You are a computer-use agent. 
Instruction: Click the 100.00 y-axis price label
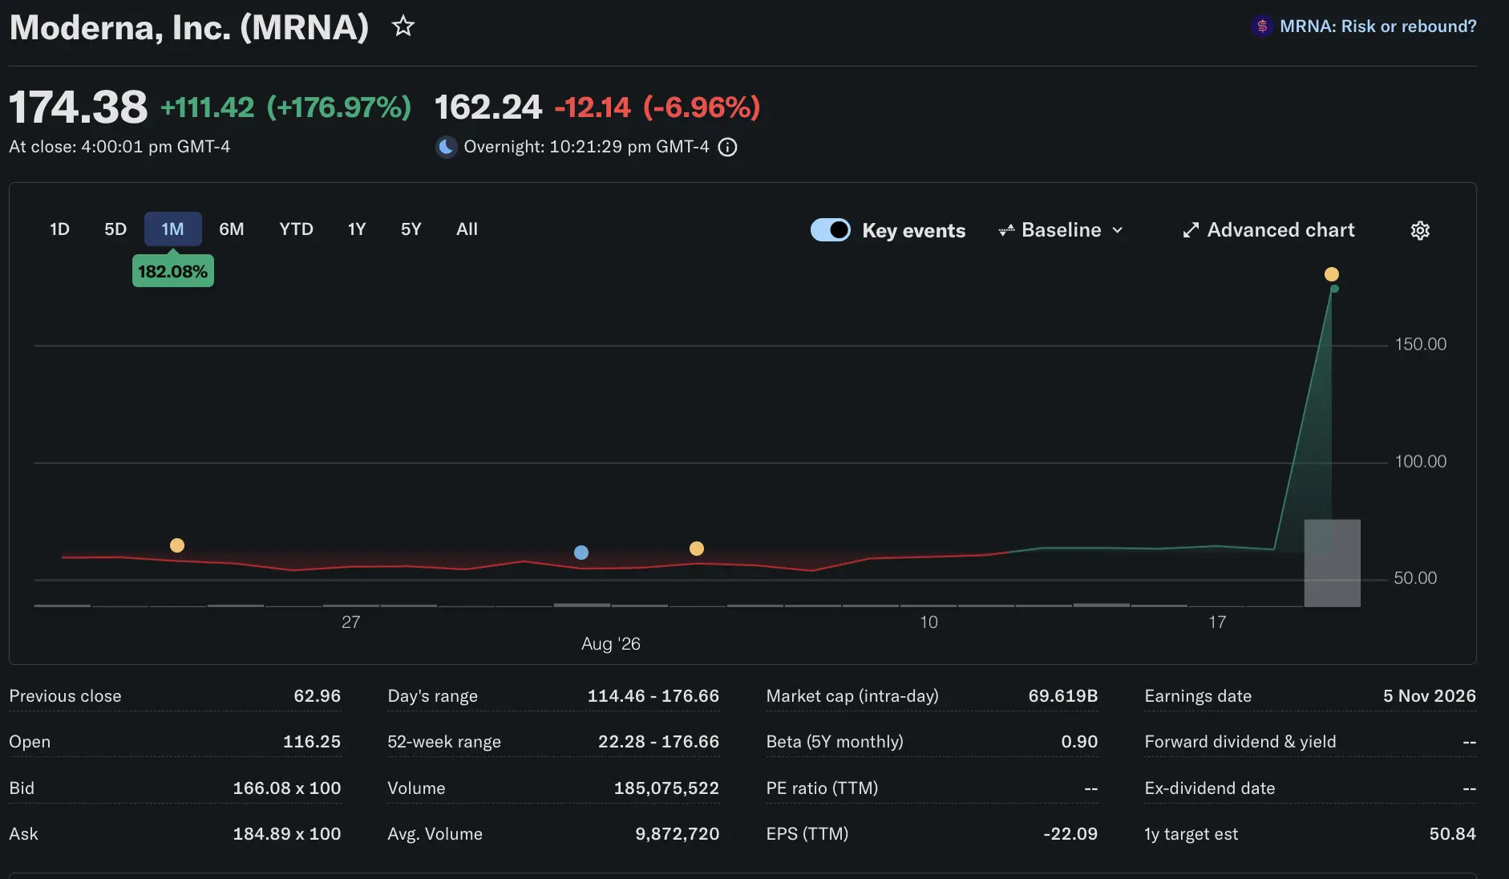coord(1420,461)
